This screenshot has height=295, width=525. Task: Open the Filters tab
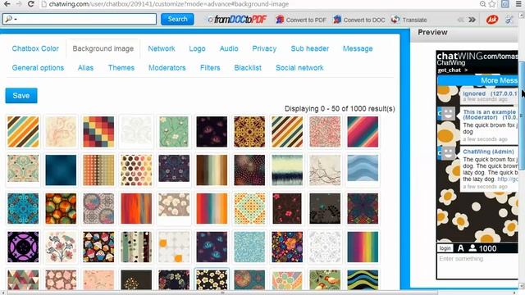(x=210, y=67)
